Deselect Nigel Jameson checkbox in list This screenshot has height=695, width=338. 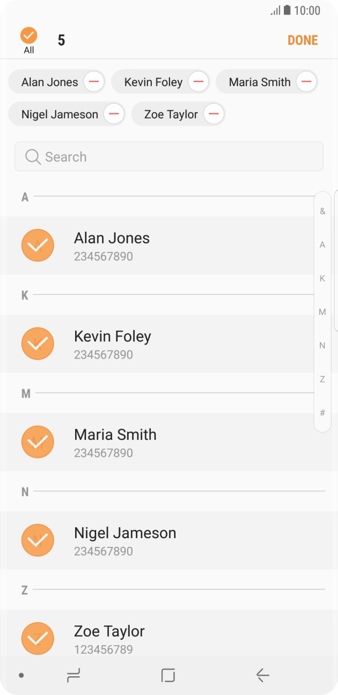click(x=38, y=540)
